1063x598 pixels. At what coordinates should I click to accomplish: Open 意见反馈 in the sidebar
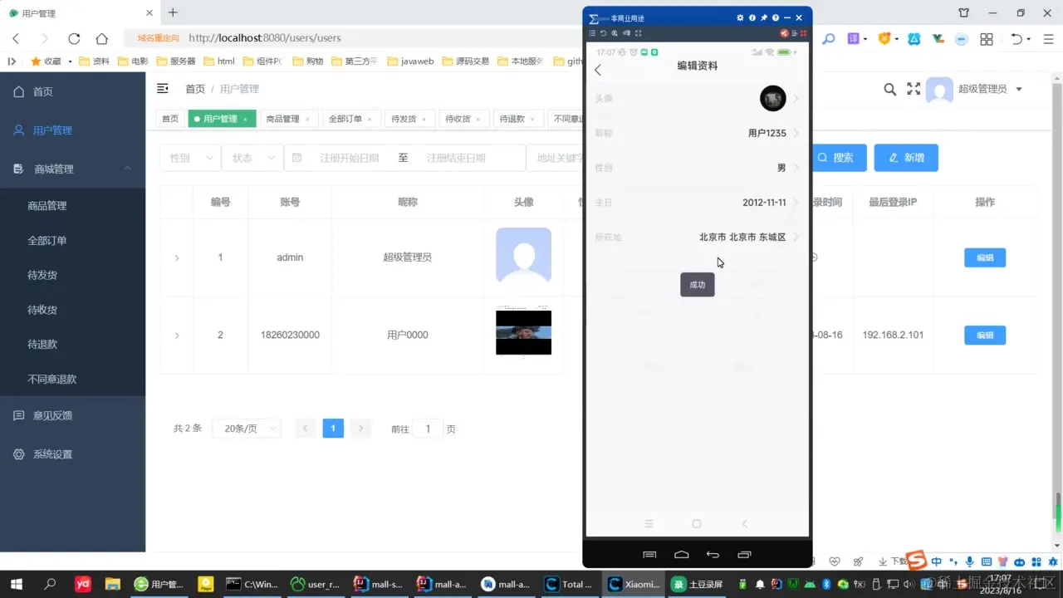coord(73,415)
